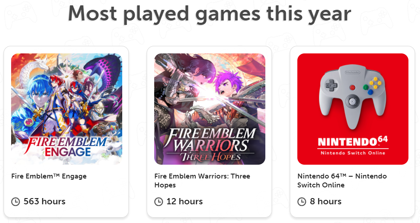Click the "Most played games this year" heading
420x223 pixels.
pos(210,13)
